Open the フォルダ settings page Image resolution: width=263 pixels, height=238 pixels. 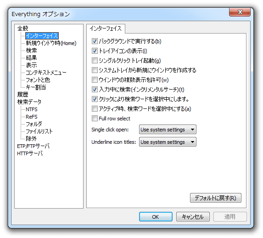click(x=34, y=124)
